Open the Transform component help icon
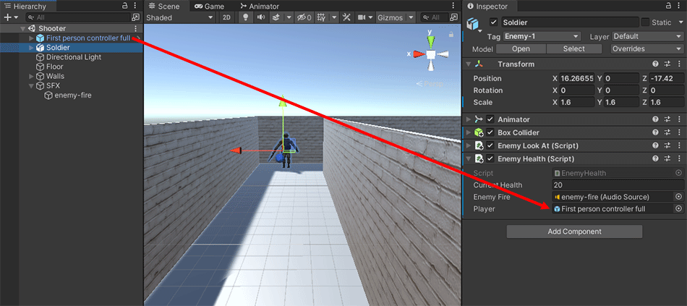 tap(655, 64)
